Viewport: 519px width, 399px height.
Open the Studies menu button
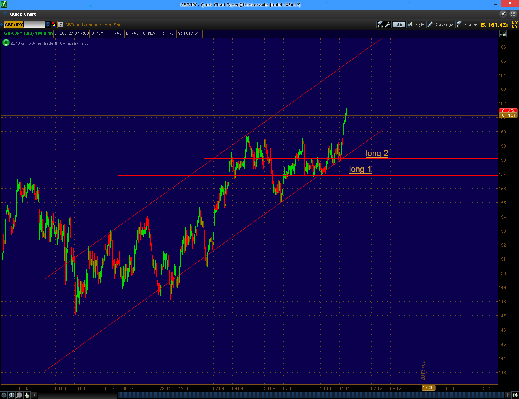pyautogui.click(x=468, y=24)
